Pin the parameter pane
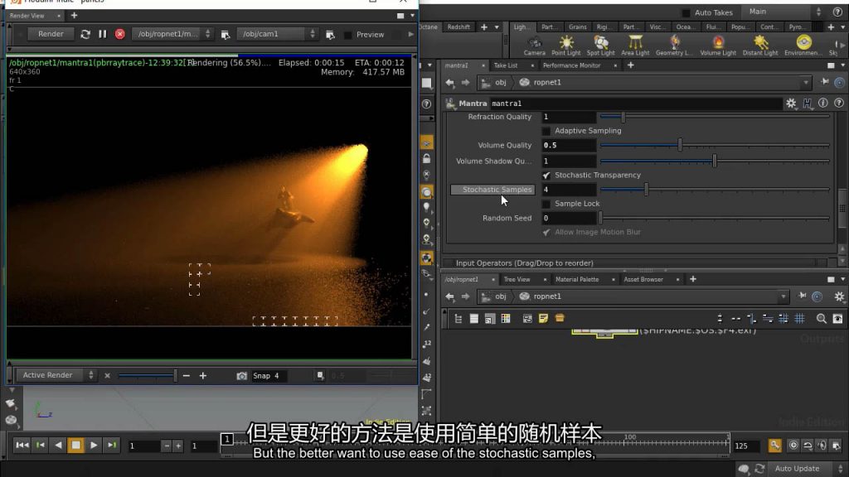 824,82
